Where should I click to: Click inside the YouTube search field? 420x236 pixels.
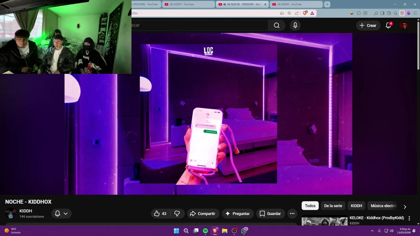pos(199,25)
